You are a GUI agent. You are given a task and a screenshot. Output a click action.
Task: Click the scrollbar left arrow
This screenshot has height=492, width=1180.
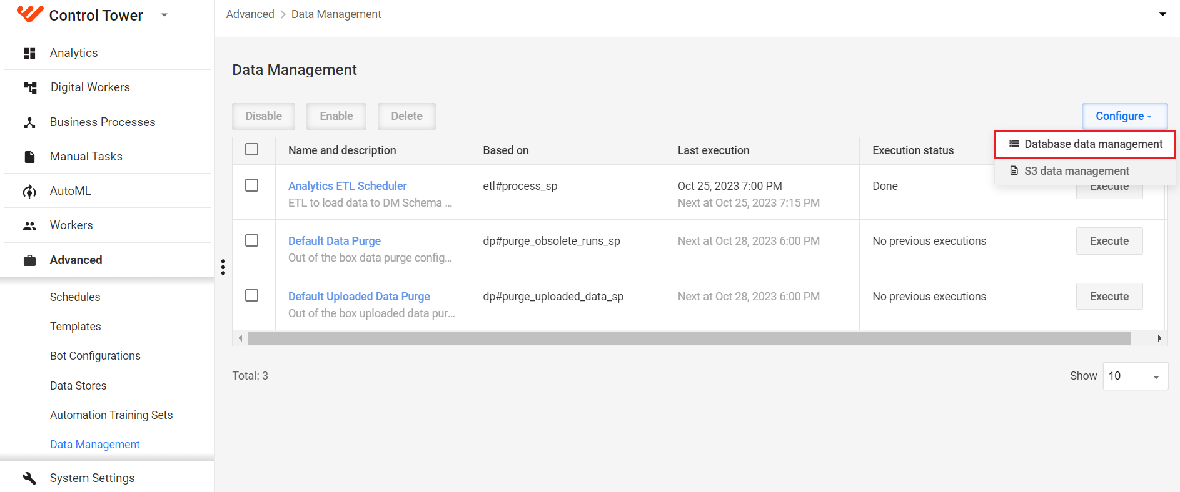(x=241, y=338)
